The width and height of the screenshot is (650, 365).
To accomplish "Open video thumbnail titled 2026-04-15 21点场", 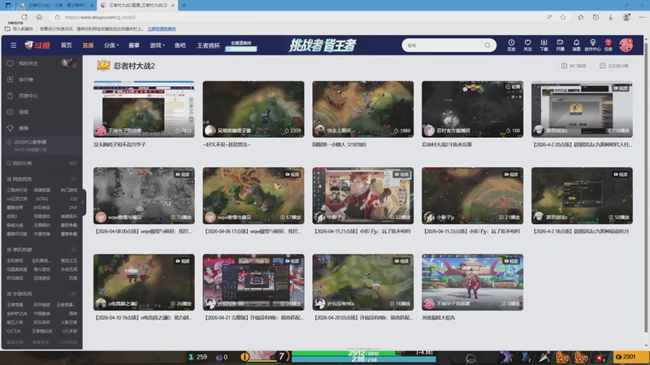I will click(x=362, y=195).
